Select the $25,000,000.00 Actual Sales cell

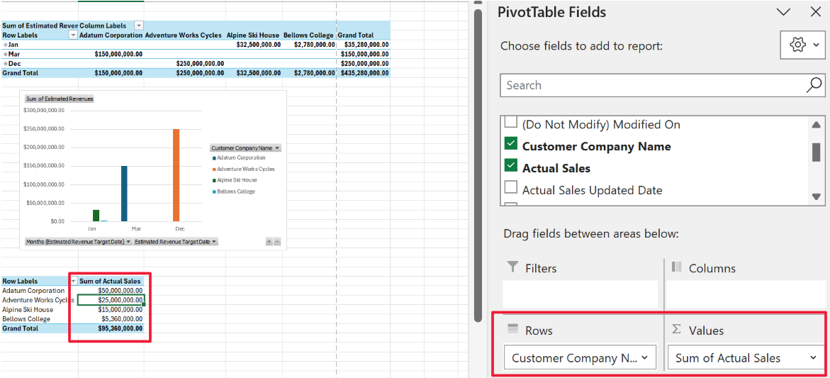point(111,300)
